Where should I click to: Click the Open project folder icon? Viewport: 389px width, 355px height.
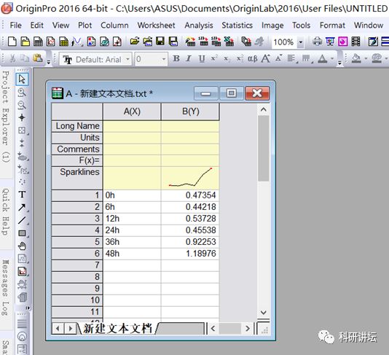(x=135, y=42)
